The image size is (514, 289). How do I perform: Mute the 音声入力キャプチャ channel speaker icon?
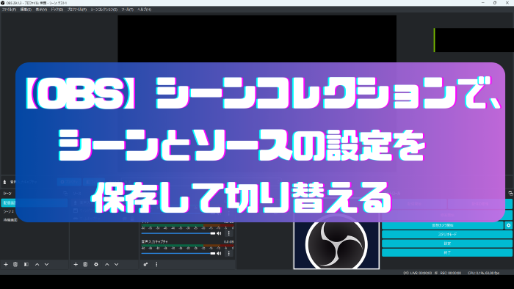(219, 253)
